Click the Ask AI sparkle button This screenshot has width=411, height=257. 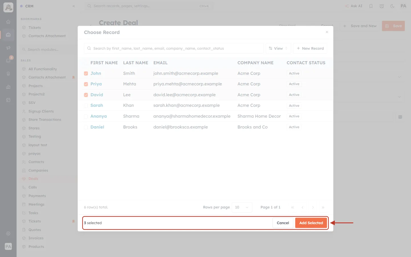(x=354, y=6)
